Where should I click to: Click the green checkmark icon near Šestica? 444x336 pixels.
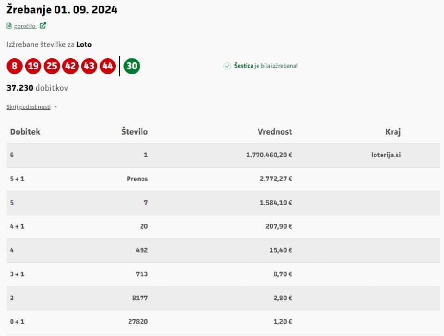coord(227,66)
